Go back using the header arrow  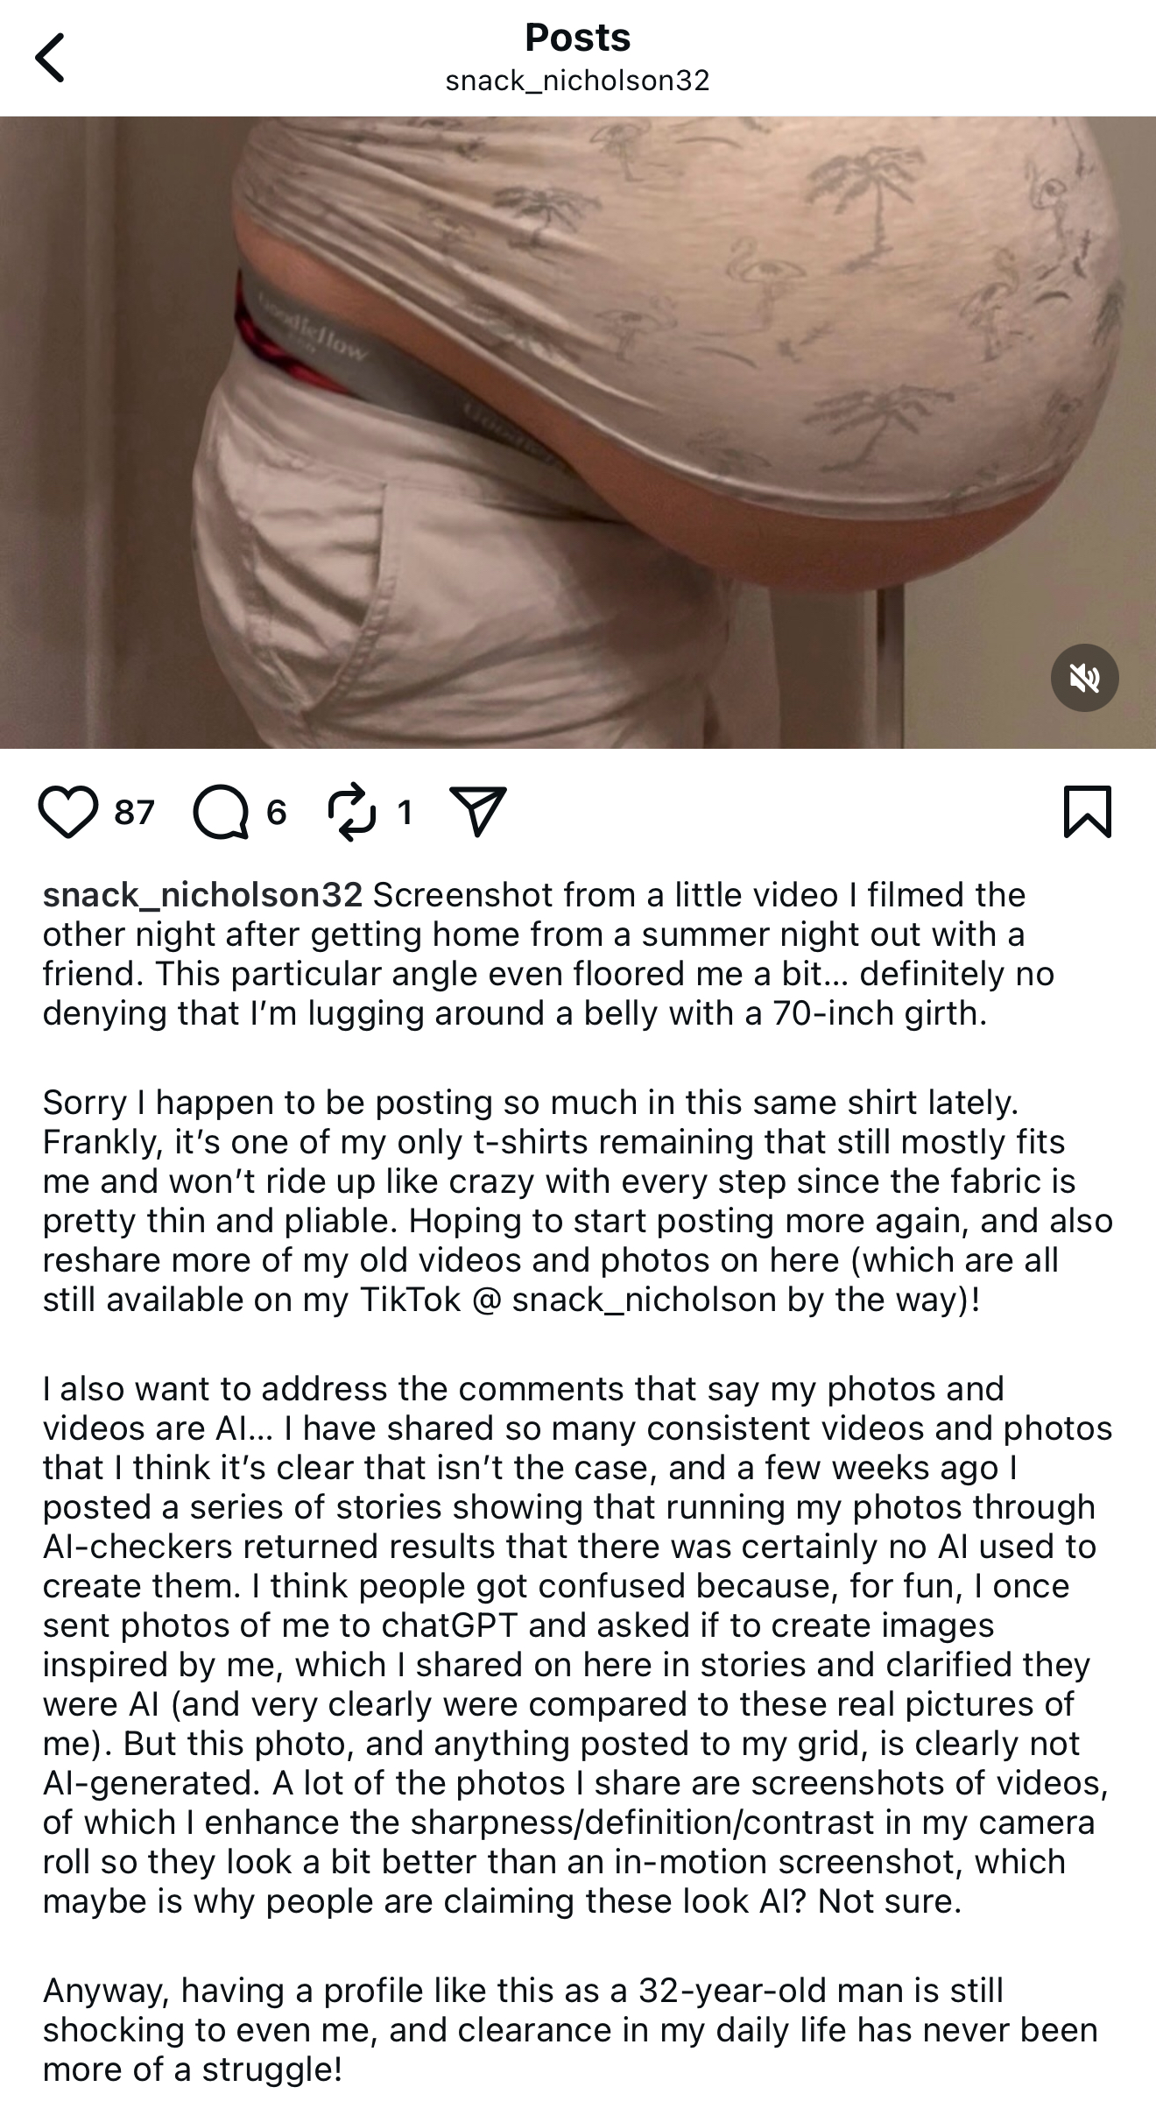[x=50, y=58]
